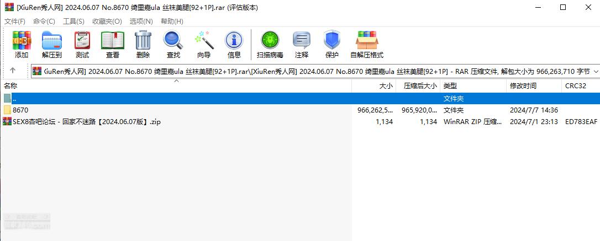Viewport: 600px width, 241px height.
Task: Click the 文件夹 type cell of 8670
Action: click(454, 110)
